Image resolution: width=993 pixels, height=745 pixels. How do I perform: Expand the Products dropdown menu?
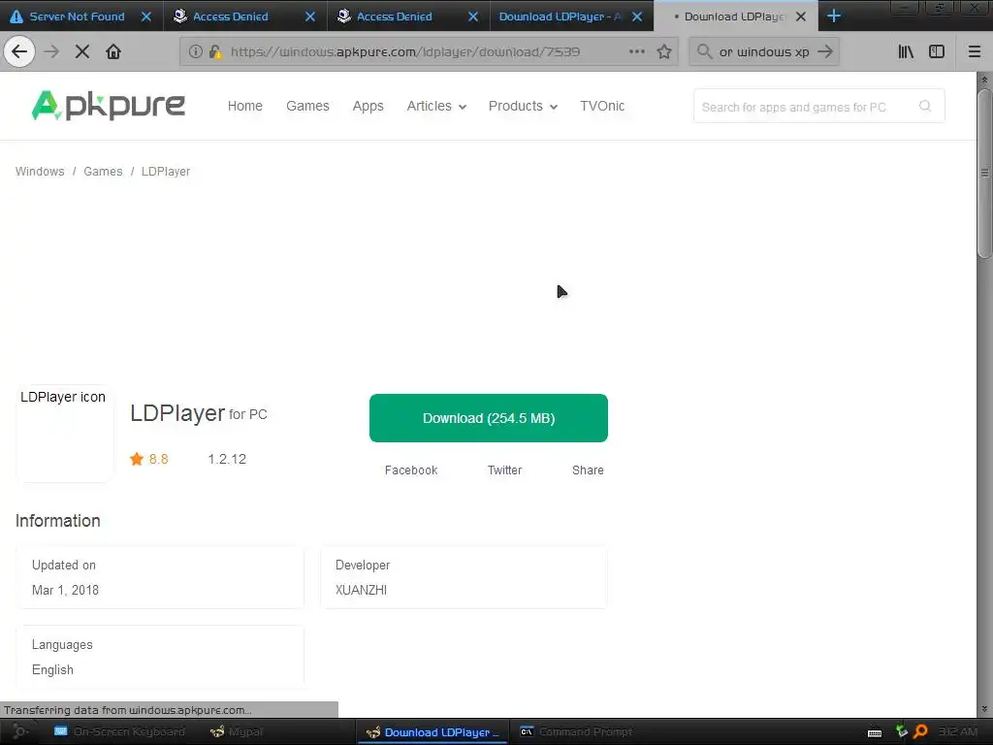click(x=523, y=106)
